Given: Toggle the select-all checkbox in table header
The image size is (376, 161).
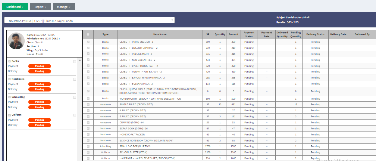Looking at the screenshot, I should (88, 34).
